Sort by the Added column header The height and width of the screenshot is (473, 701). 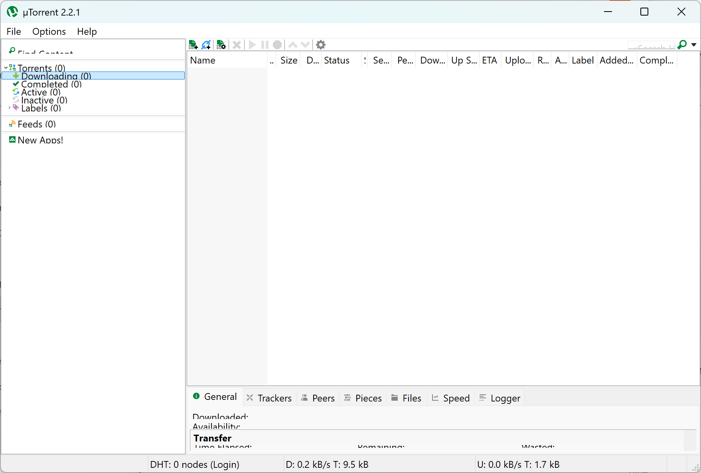(x=617, y=60)
